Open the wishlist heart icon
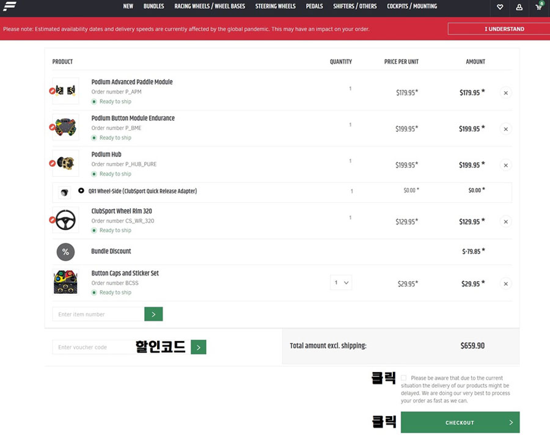550x446 pixels. [x=500, y=7]
